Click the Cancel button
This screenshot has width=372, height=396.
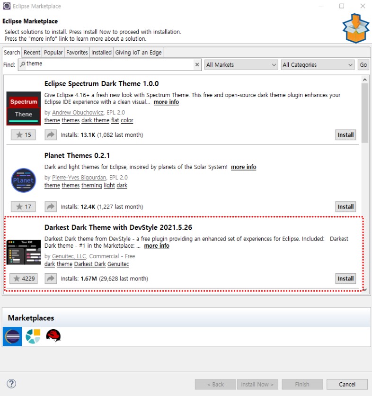[347, 384]
